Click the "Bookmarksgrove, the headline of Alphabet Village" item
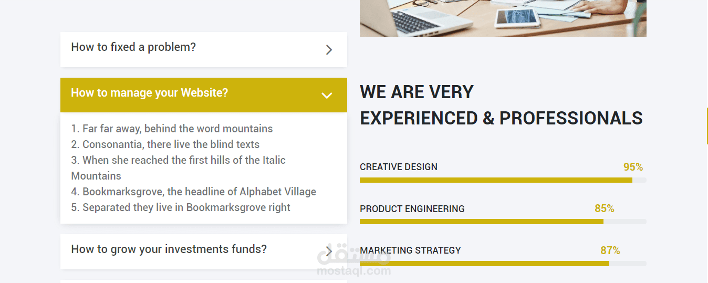Screen dimensions: 708x283 point(194,192)
